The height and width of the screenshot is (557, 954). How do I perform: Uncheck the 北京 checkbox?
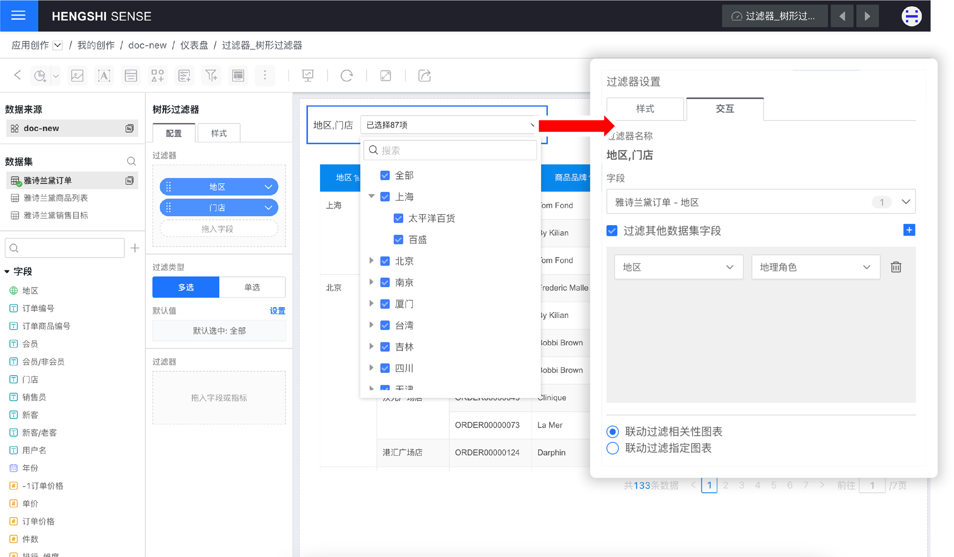[385, 261]
